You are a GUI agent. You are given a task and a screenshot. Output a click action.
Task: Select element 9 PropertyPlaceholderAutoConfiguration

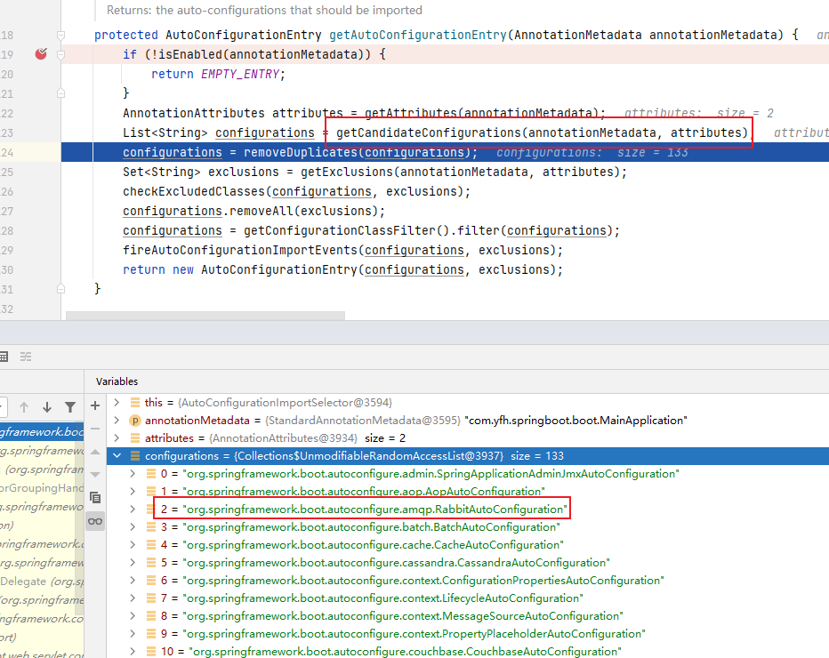pos(468,634)
